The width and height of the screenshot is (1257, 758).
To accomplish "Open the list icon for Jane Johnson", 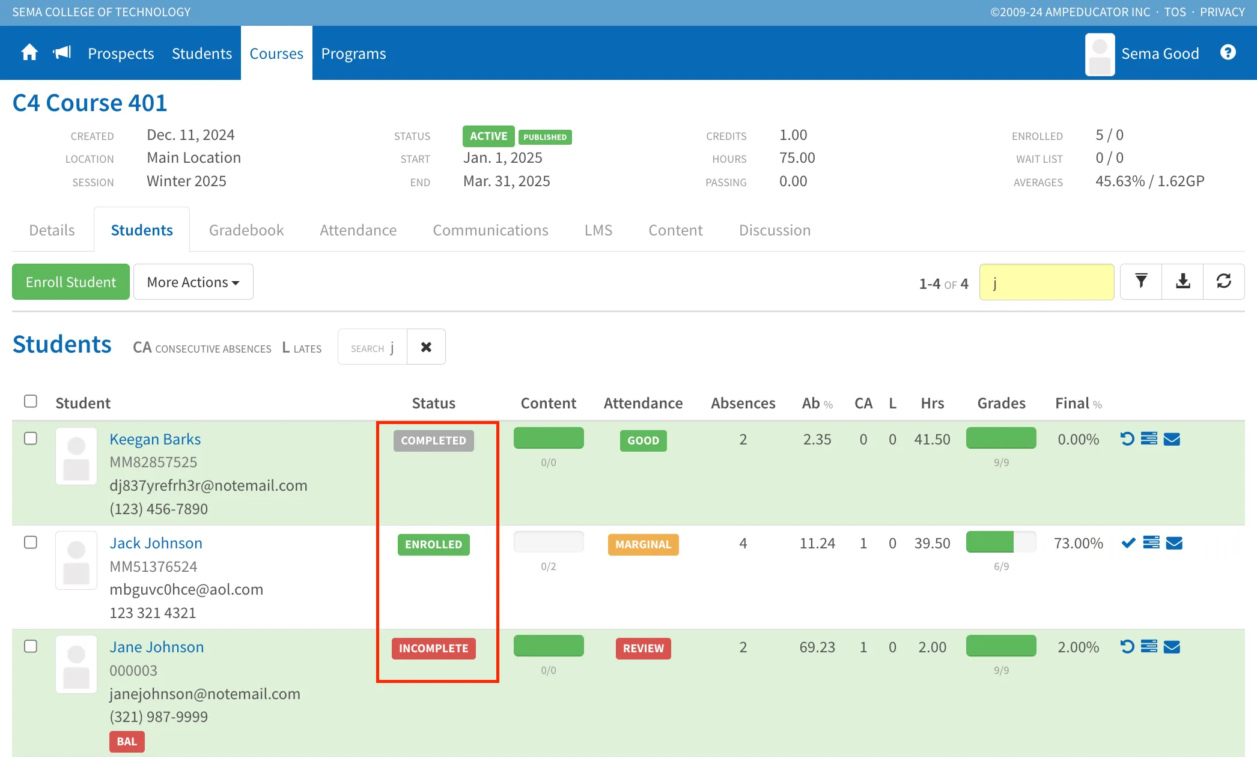I will click(1149, 647).
